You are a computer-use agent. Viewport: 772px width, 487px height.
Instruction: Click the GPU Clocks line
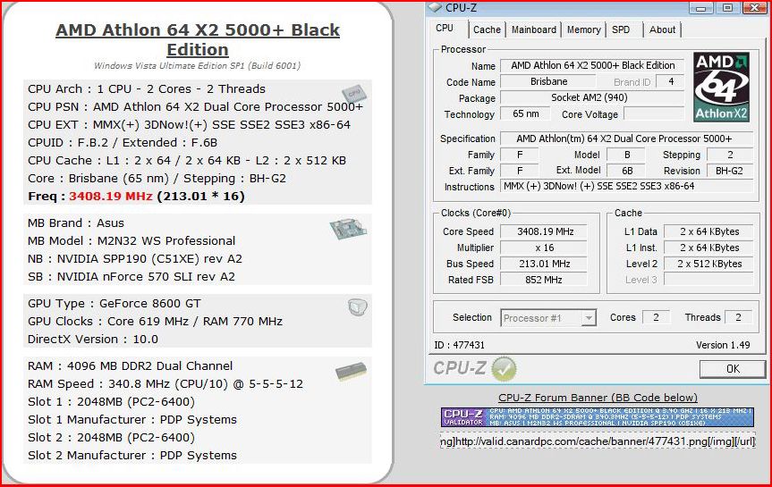155,321
